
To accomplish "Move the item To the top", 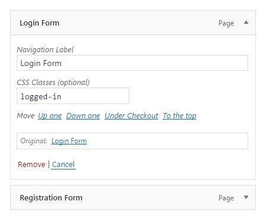I will [179, 116].
